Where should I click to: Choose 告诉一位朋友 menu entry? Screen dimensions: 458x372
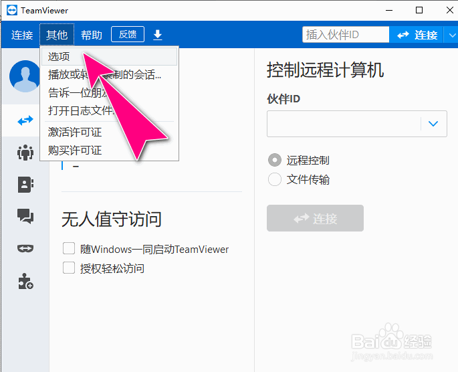109,92
